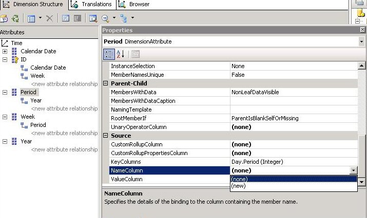This screenshot has height=218, width=367.
Task: Click the Process dimension toolbar icon
Action: coord(15,18)
